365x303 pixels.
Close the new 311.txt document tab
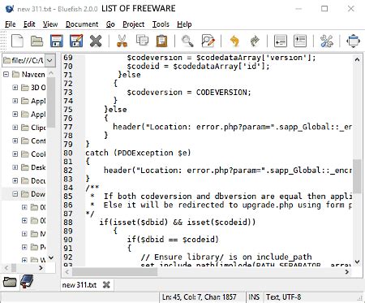tap(106, 284)
